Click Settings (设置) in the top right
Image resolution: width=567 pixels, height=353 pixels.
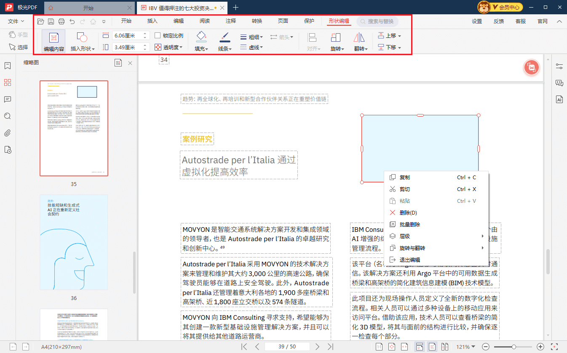pos(477,21)
